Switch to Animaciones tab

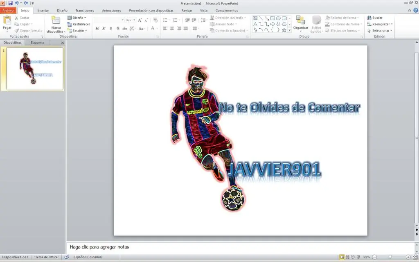point(111,10)
